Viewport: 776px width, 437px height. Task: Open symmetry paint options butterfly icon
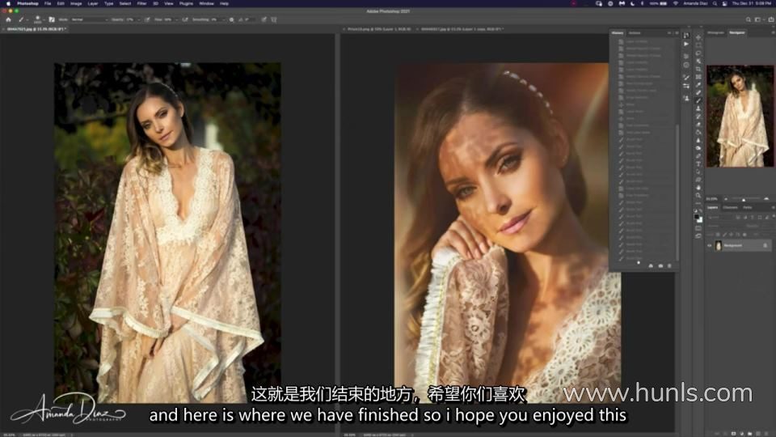click(274, 19)
